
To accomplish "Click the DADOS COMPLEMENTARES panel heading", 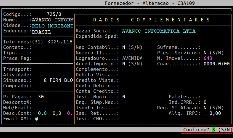I will (x=151, y=20).
